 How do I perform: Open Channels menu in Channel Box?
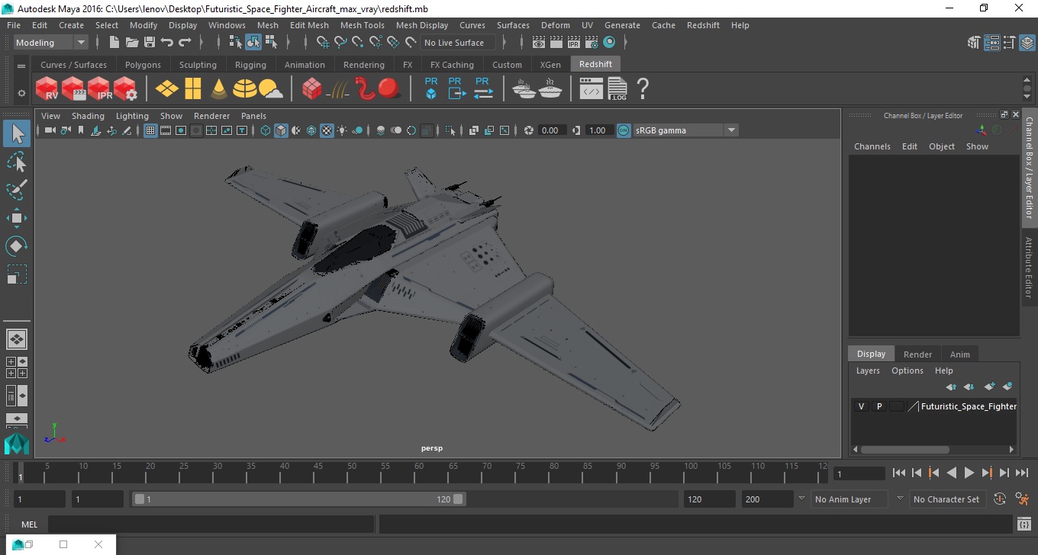872,146
